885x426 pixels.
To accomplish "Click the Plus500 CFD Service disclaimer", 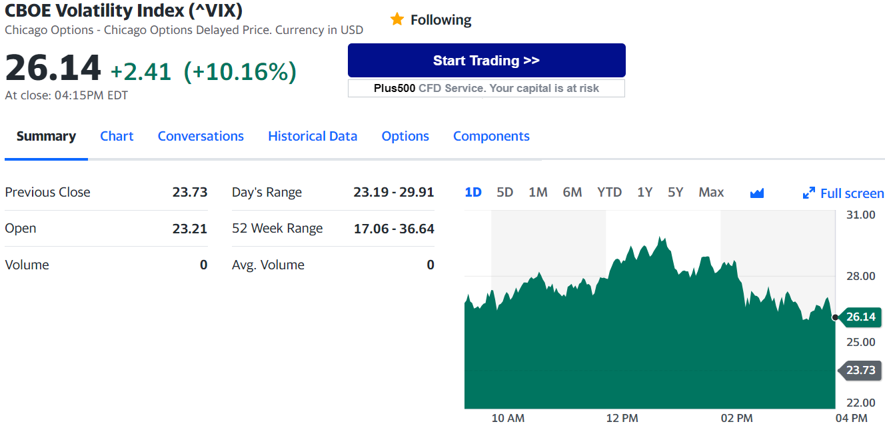I will pos(486,88).
